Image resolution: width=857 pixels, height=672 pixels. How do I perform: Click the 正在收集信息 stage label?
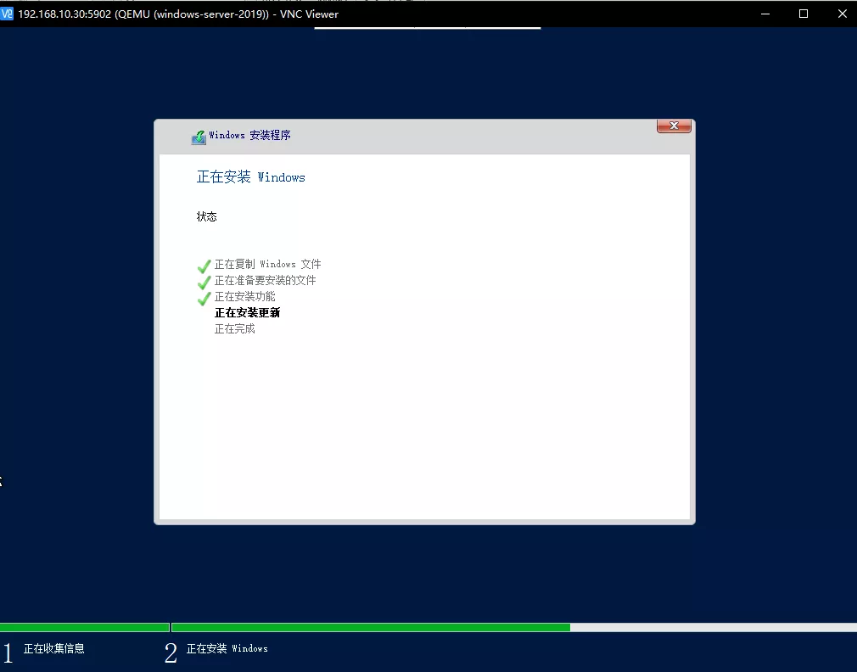pos(54,649)
